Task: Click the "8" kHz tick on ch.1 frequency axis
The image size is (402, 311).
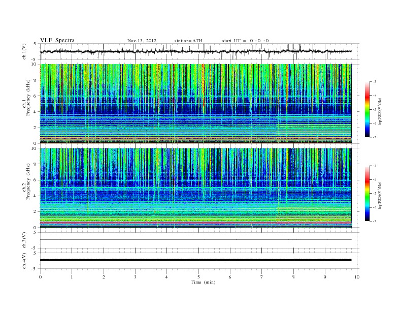Action: coord(35,80)
